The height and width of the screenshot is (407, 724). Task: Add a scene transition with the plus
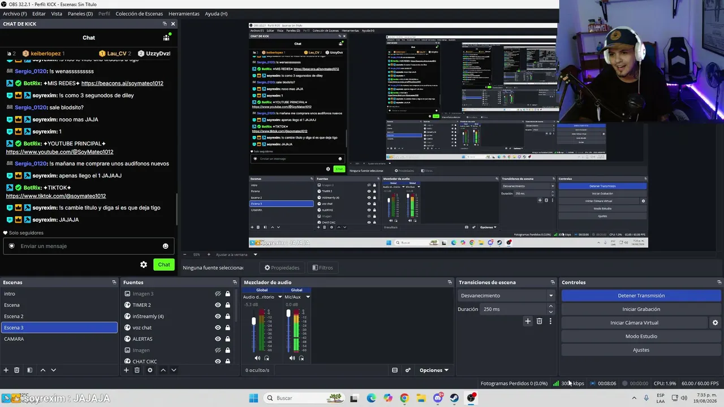point(528,321)
